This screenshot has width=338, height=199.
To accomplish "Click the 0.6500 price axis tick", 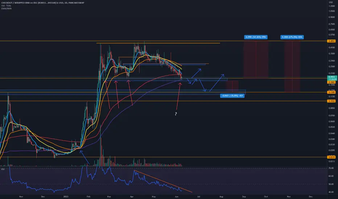I will [331, 30].
